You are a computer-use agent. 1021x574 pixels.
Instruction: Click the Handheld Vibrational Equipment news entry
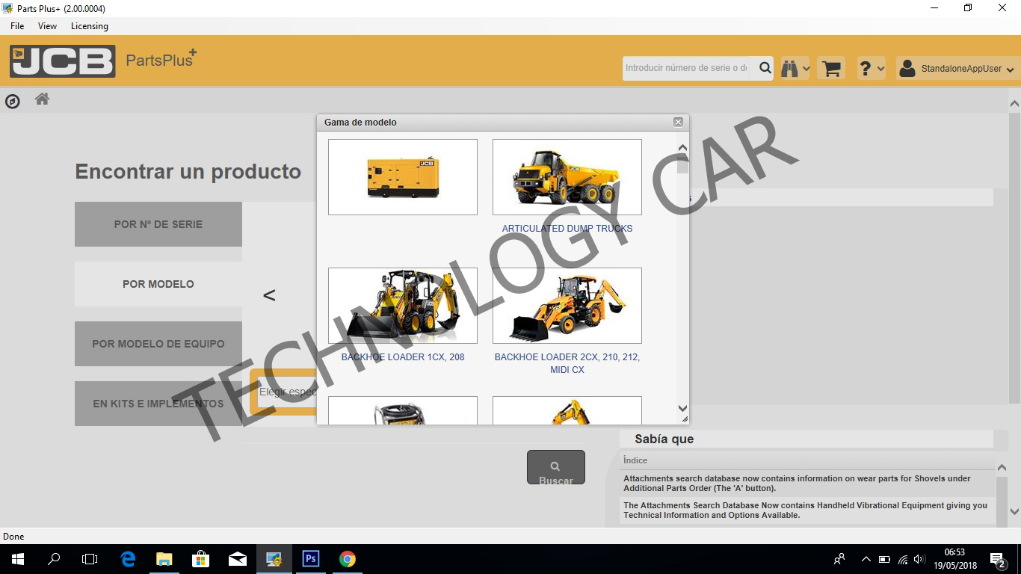click(807, 510)
